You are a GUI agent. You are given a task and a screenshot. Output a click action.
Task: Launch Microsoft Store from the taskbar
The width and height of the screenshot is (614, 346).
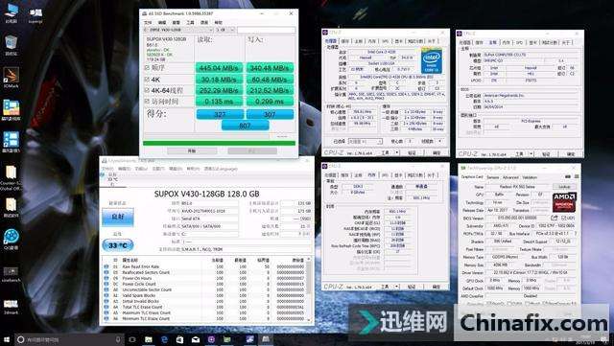[x=179, y=339]
